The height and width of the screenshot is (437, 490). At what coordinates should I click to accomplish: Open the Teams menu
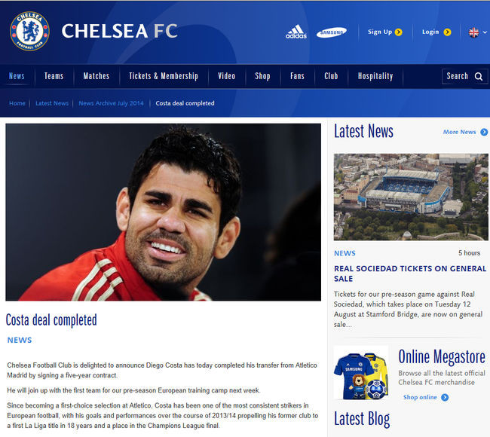(x=54, y=76)
